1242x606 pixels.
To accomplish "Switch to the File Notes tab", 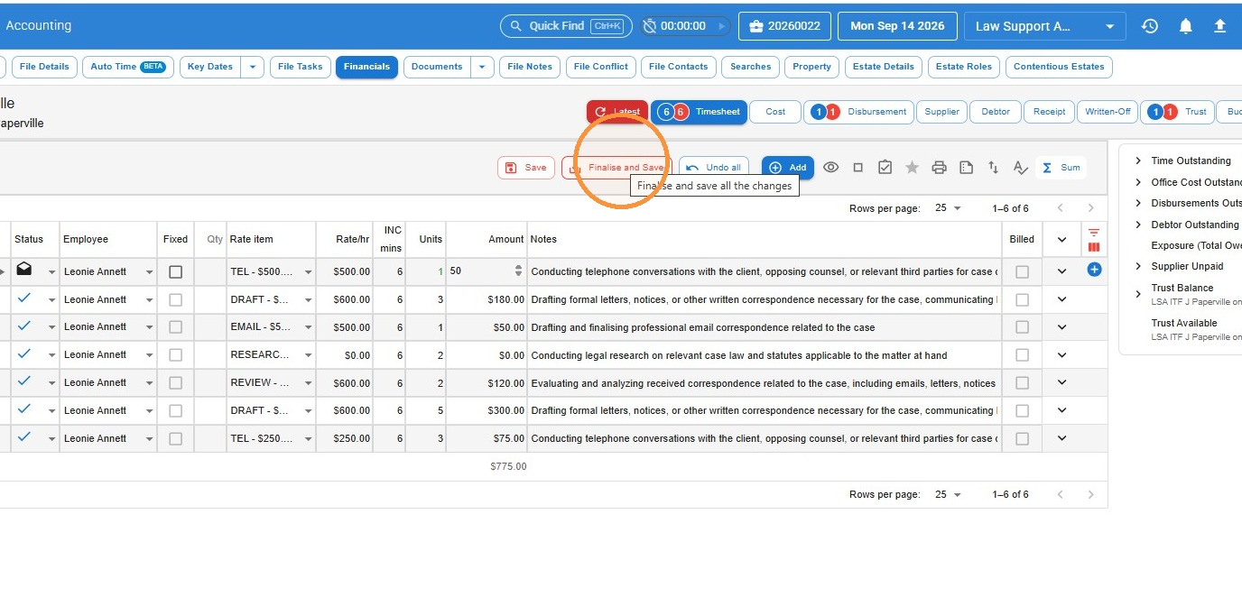I will click(x=530, y=67).
